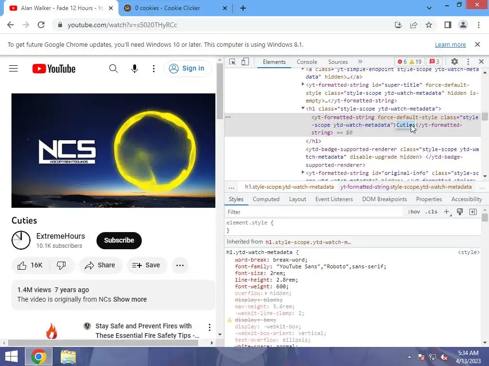Open node actions ellipsis on selected row
Image resolution: width=489 pixels, height=366 pixels.
[228, 117]
